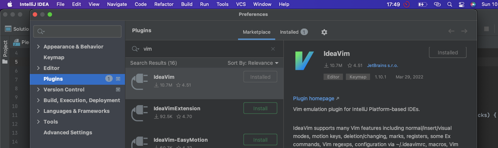Viewport: 498px width, 148px height.
Task: Click the search magnifier in Preferences sidebar
Action: (x=41, y=32)
